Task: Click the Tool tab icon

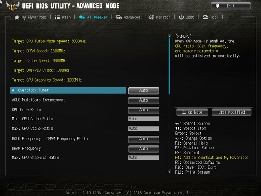Action: (x=205, y=17)
